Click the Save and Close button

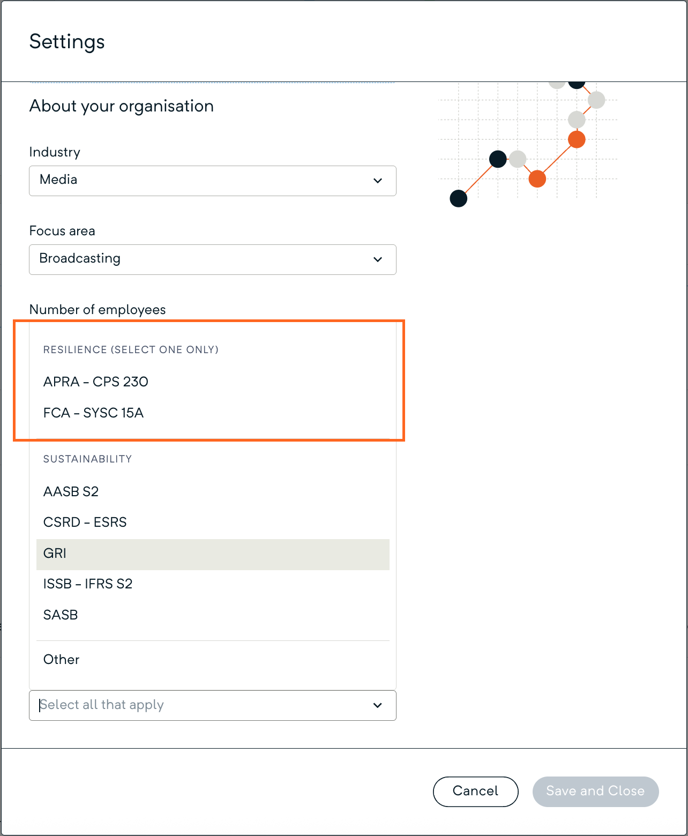(x=595, y=791)
